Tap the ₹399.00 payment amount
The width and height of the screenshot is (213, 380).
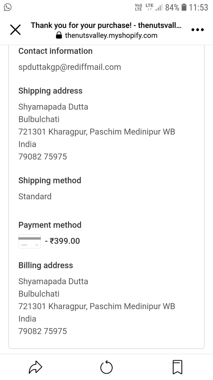[x=64, y=241]
